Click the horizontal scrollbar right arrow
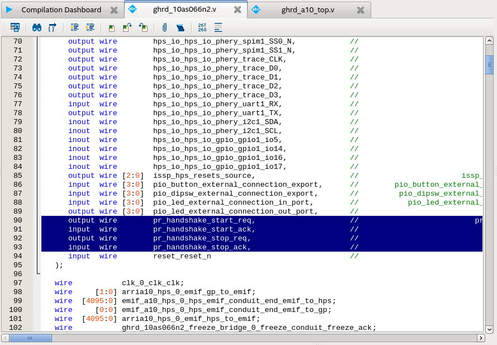 click(480, 338)
